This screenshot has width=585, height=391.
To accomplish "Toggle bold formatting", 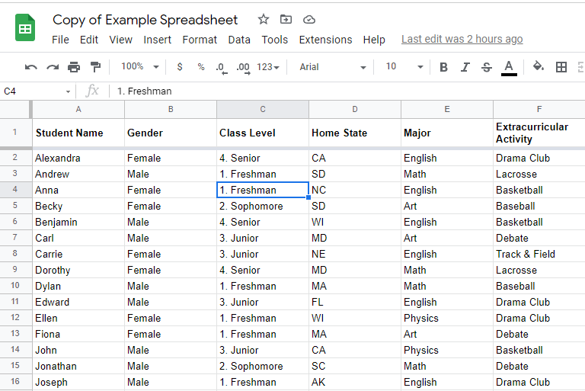I will 443,67.
